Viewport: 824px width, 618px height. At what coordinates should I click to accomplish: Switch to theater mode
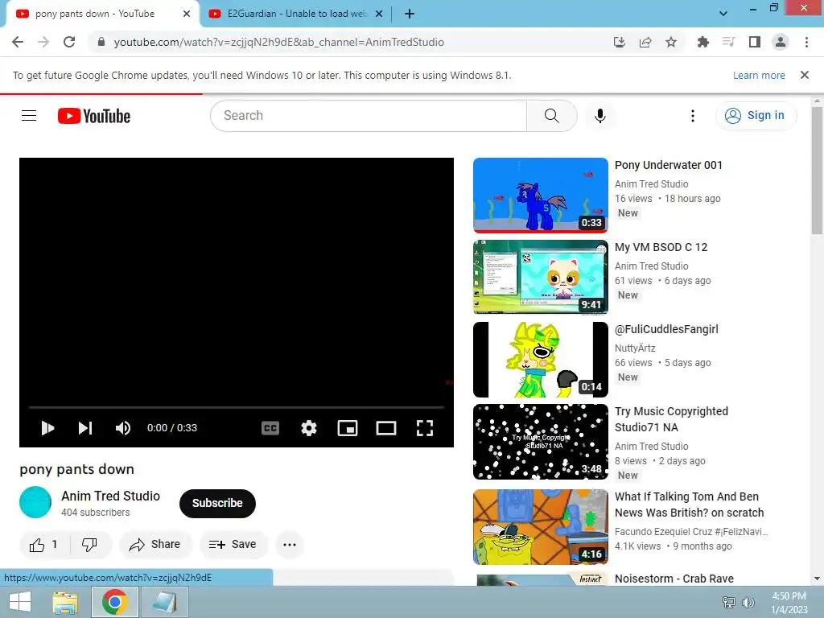pyautogui.click(x=386, y=428)
